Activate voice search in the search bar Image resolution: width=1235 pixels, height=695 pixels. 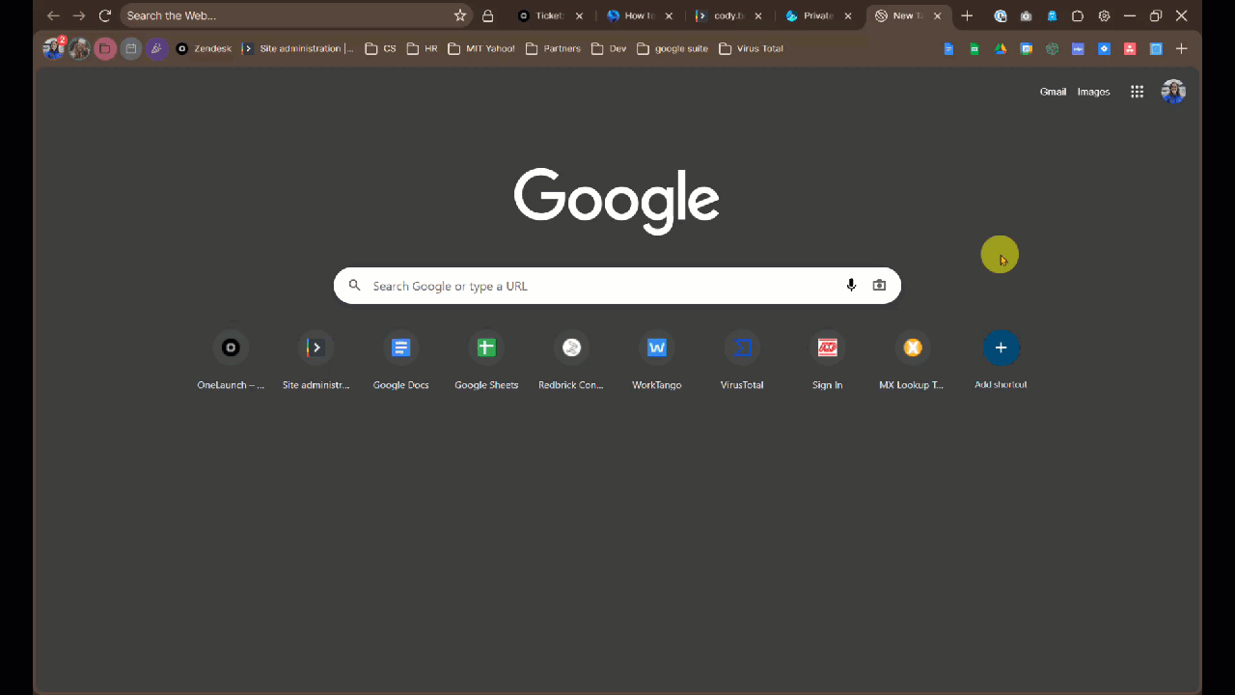(x=851, y=285)
